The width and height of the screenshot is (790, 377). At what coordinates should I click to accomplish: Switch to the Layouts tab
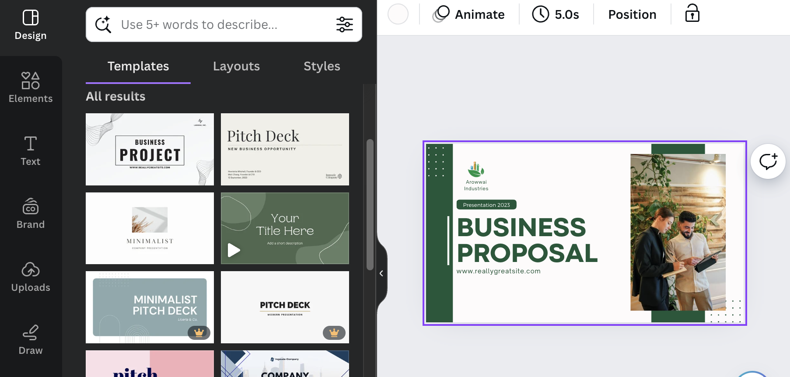[x=236, y=66]
